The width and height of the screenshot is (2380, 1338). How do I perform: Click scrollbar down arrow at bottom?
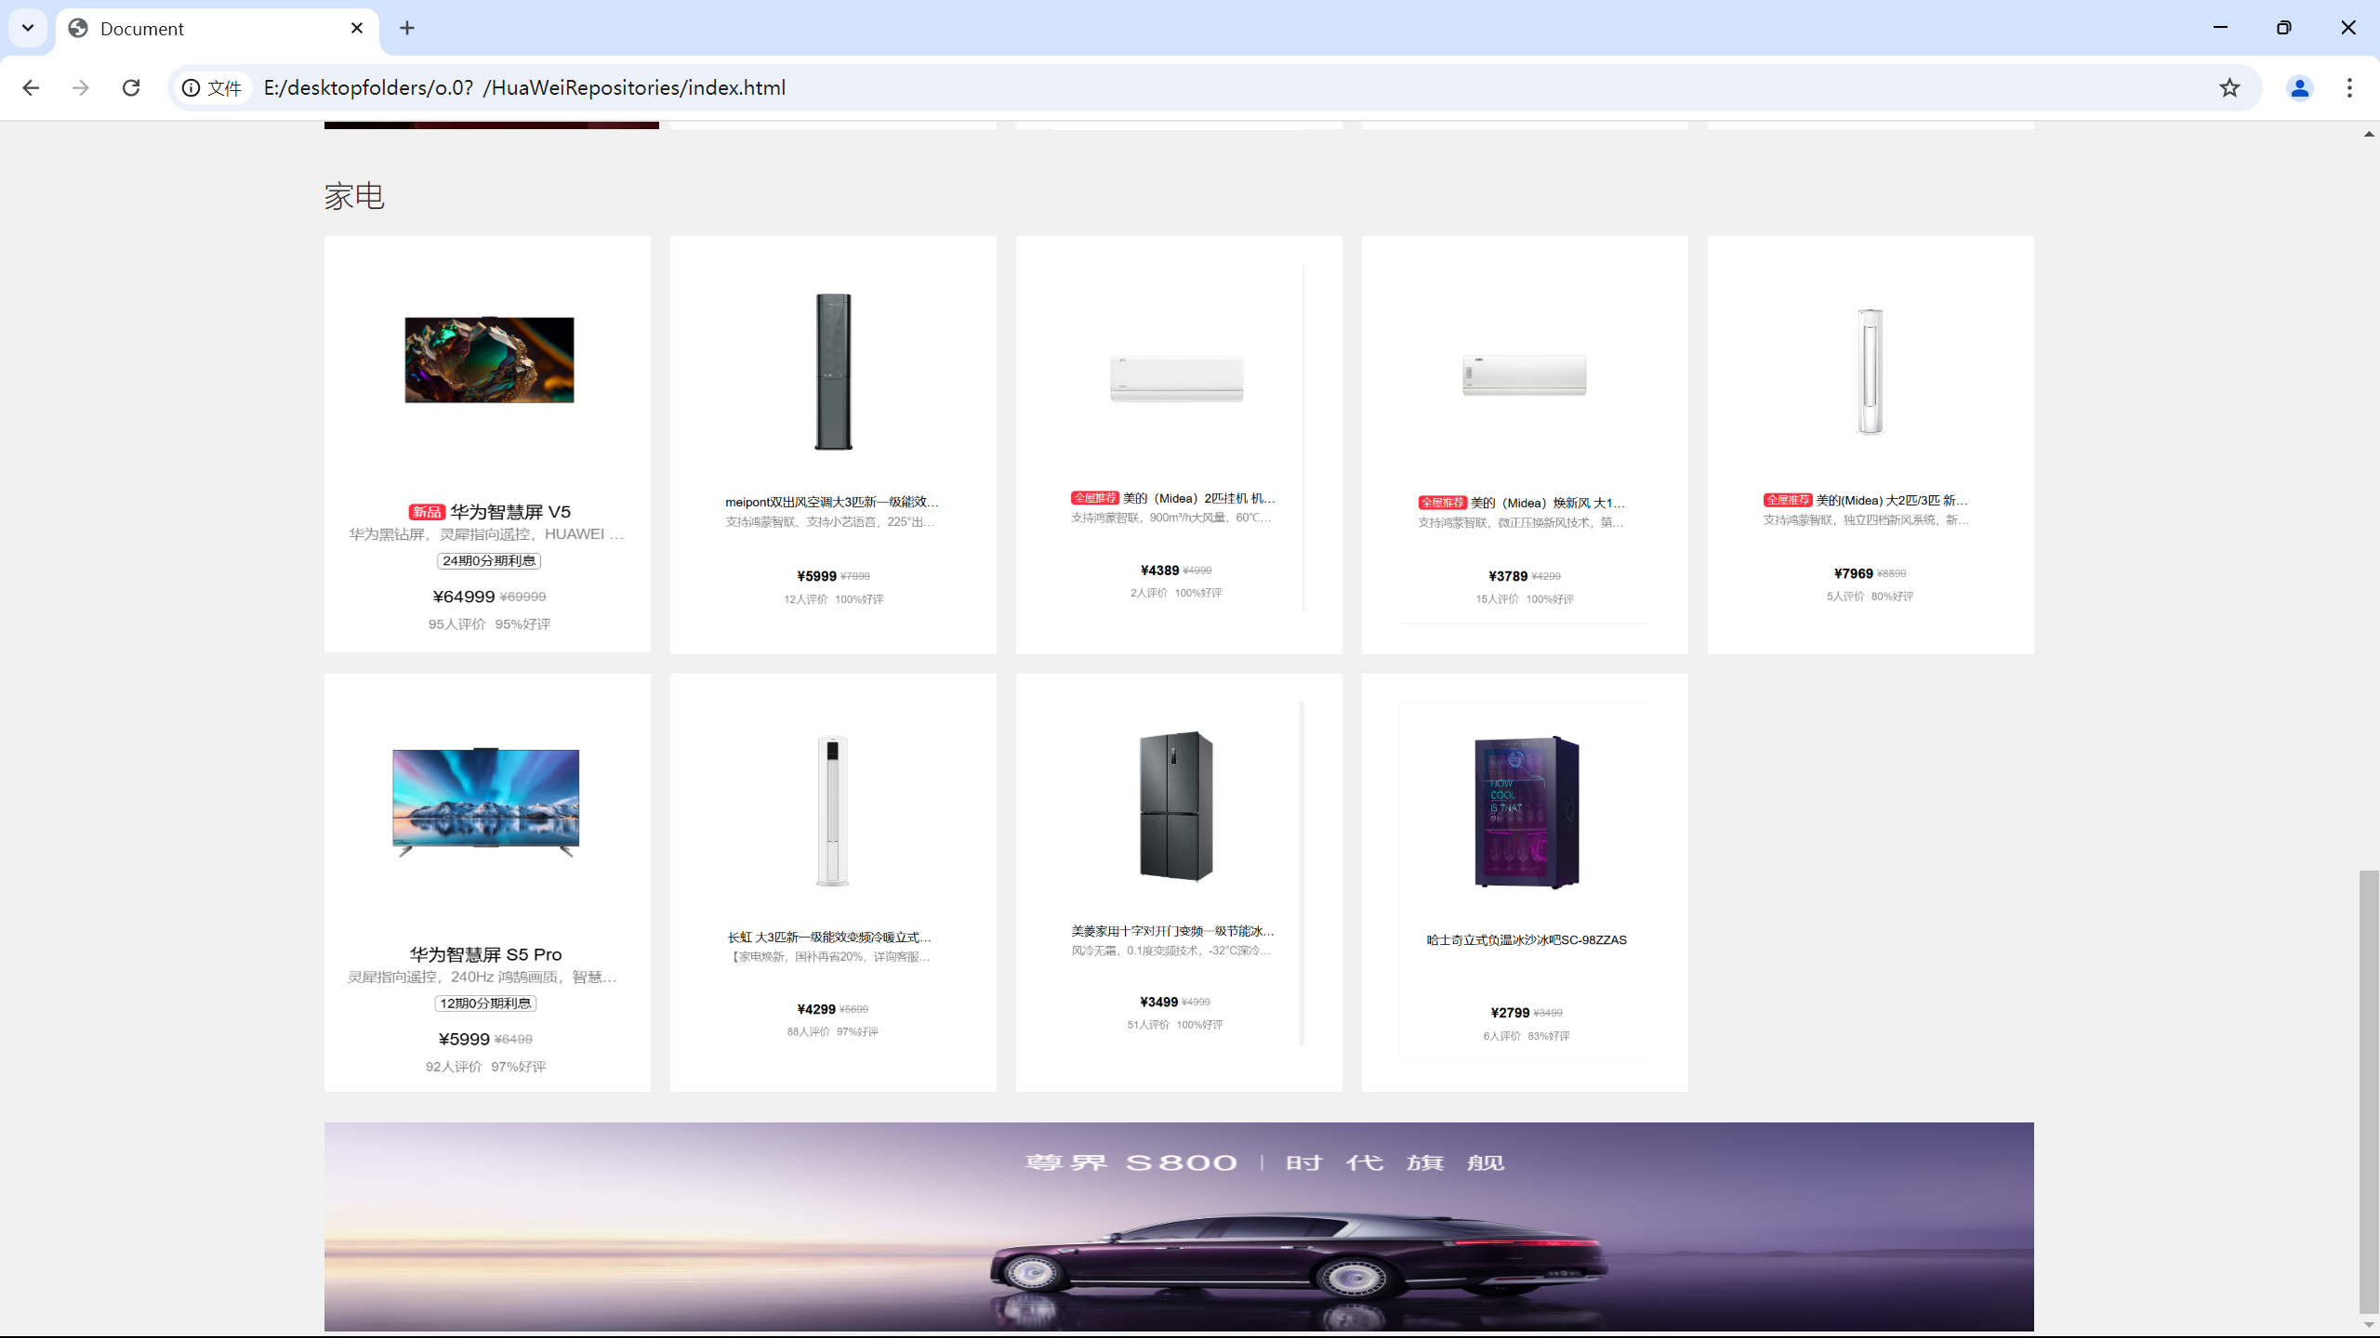point(2369,1325)
